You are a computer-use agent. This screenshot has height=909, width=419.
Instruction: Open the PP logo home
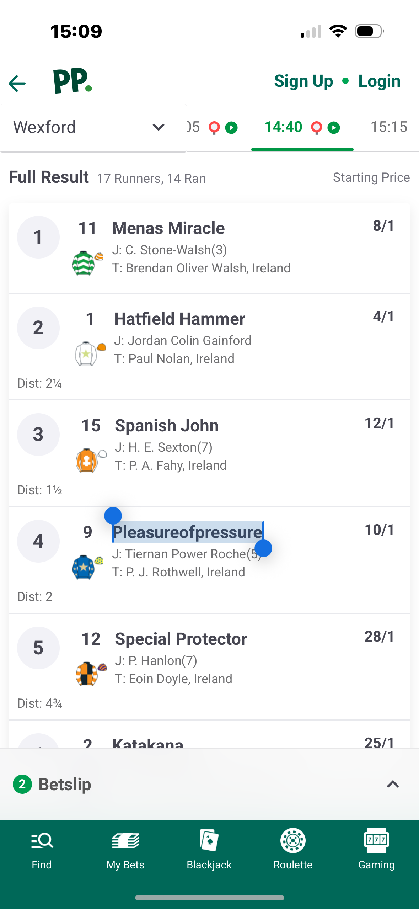(72, 81)
